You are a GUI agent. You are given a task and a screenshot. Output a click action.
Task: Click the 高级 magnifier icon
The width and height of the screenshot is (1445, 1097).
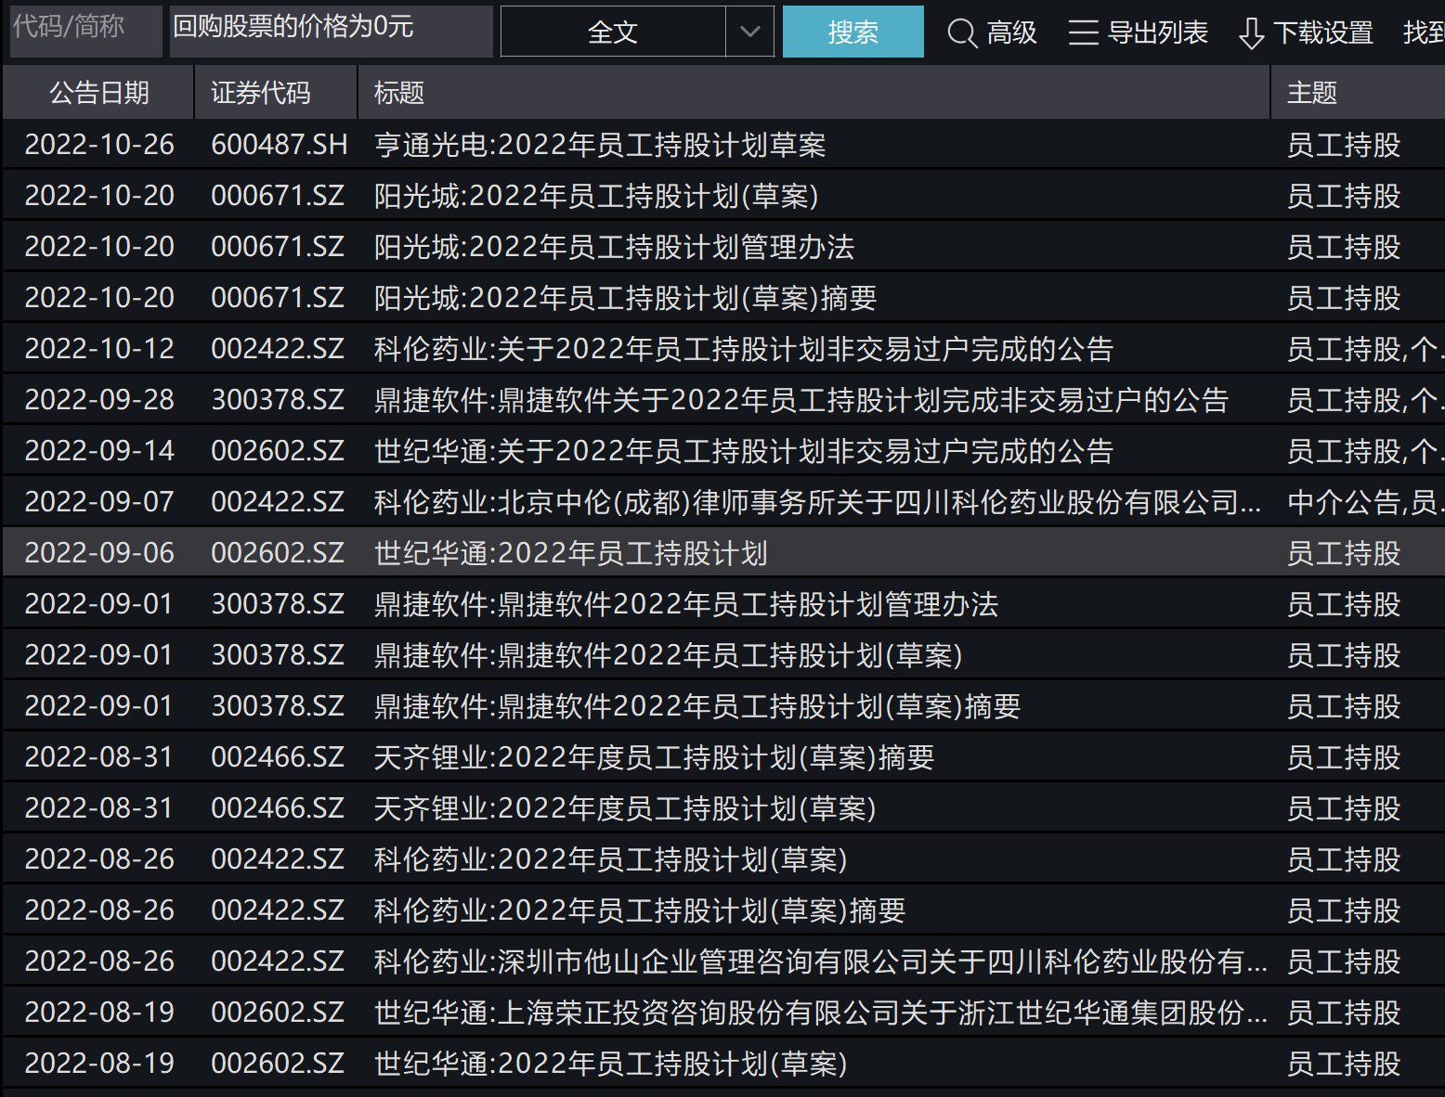click(x=962, y=33)
